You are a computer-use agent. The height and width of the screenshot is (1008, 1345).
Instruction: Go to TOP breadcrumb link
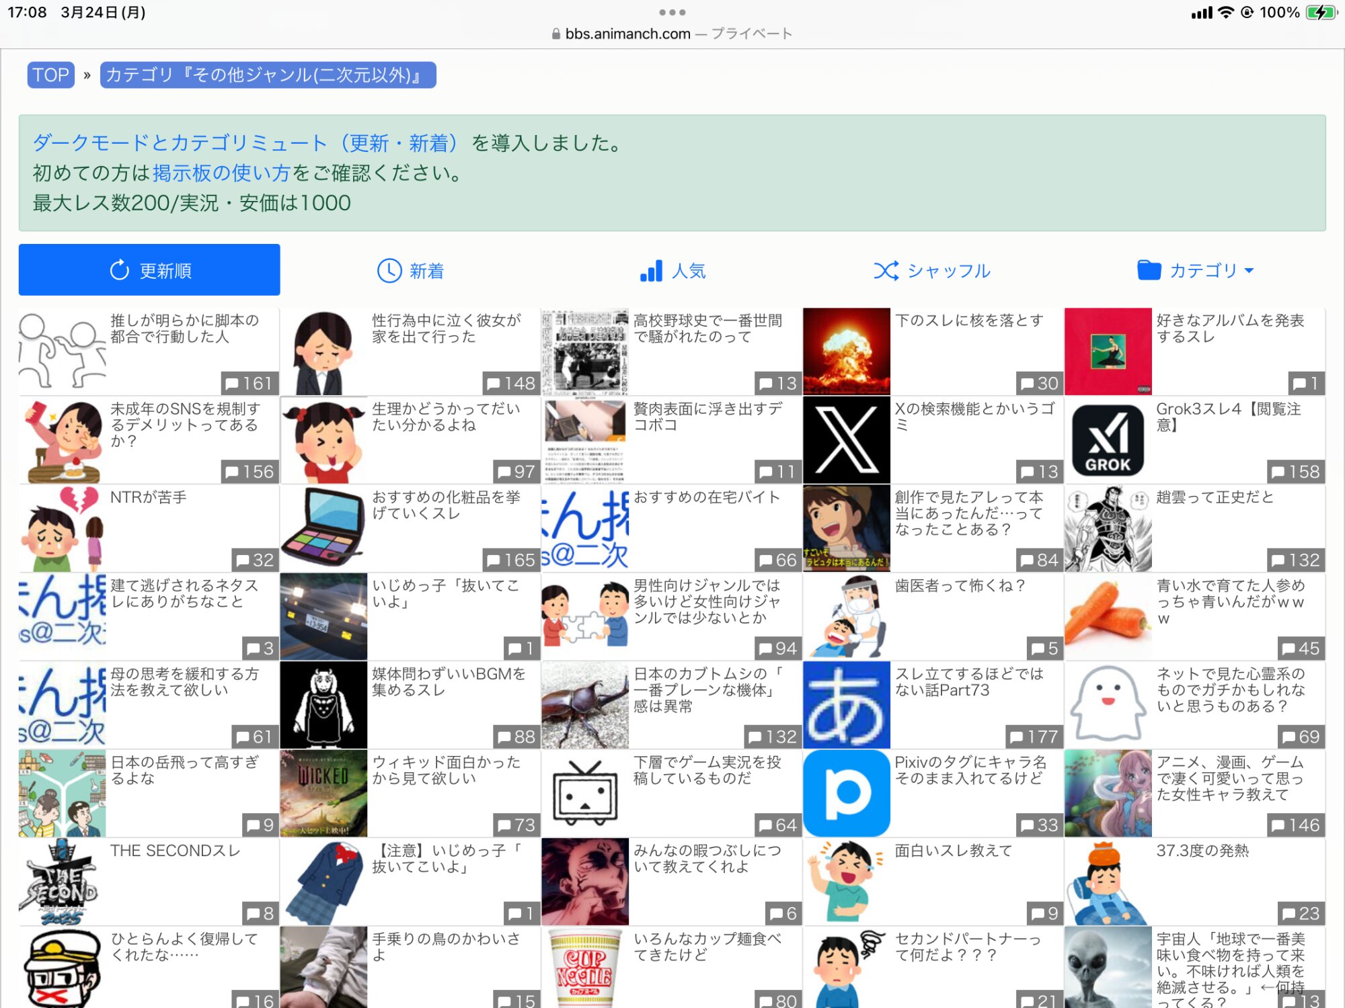tap(50, 75)
